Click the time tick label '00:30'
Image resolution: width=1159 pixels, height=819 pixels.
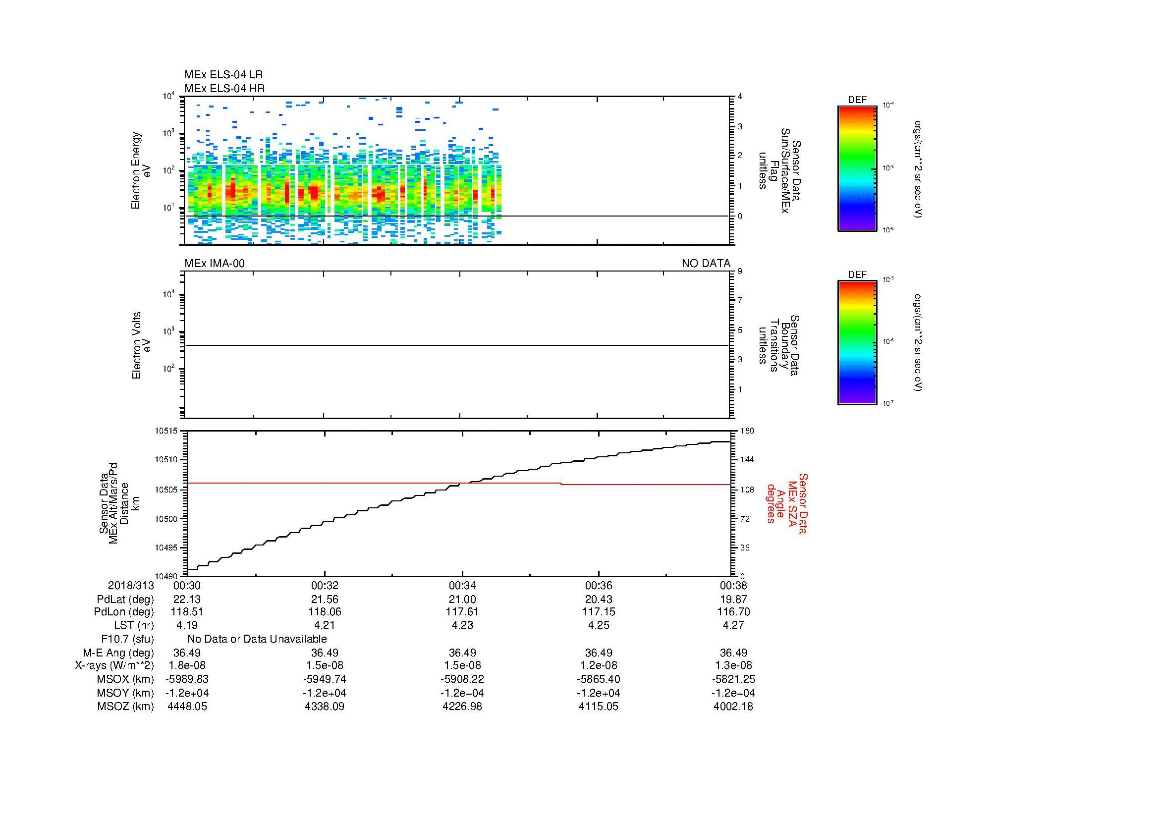187,585
